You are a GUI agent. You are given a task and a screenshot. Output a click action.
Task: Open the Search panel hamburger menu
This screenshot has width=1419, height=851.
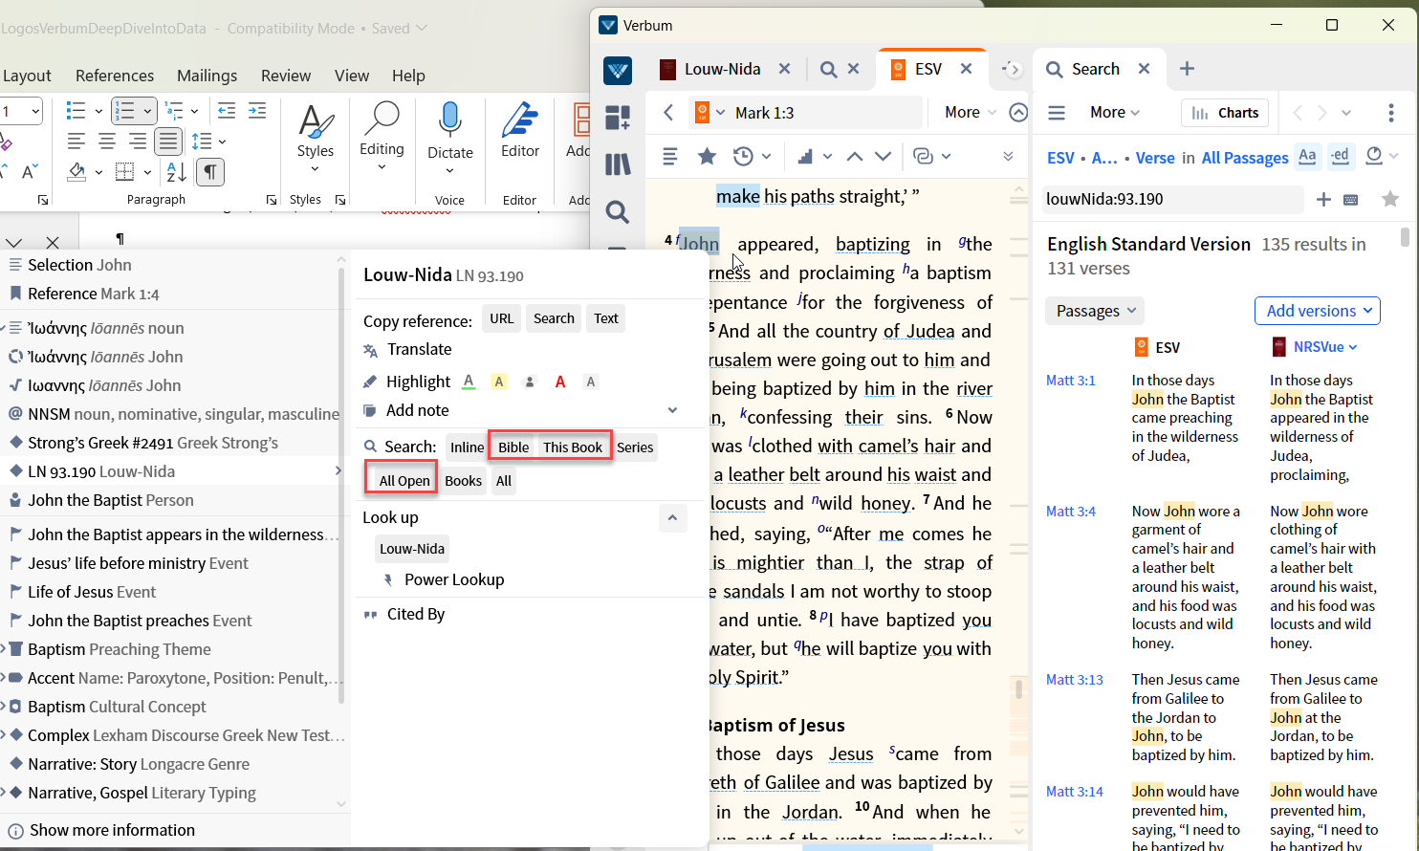[1057, 113]
